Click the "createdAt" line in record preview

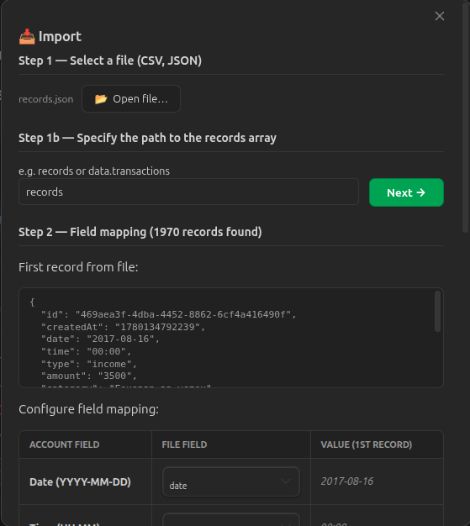click(123, 327)
